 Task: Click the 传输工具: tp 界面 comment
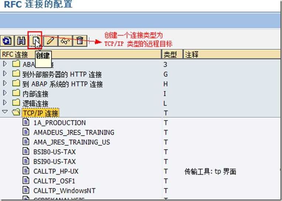(x=210, y=172)
